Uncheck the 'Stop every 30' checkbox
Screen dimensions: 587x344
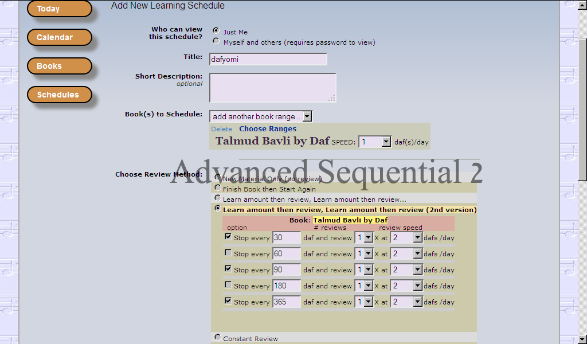click(228, 236)
